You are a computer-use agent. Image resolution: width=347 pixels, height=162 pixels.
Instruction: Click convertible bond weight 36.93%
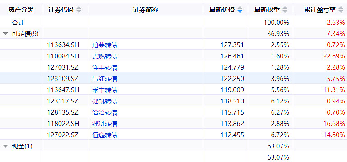tap(278, 34)
